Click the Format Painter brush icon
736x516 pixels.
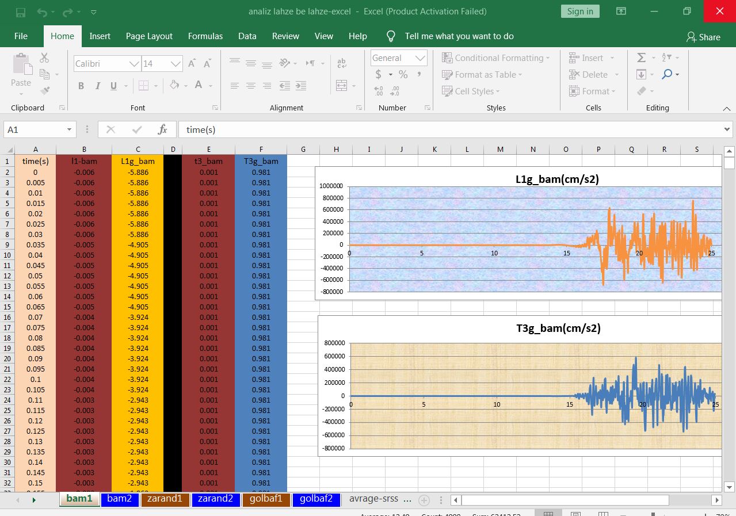coord(45,90)
